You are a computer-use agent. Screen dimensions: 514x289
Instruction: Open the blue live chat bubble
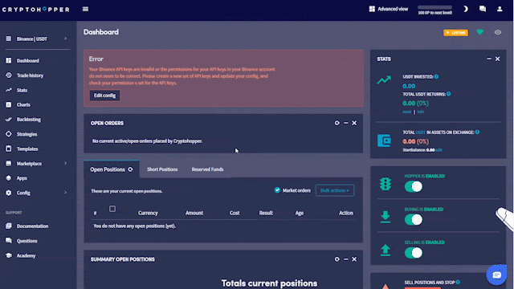(x=496, y=275)
